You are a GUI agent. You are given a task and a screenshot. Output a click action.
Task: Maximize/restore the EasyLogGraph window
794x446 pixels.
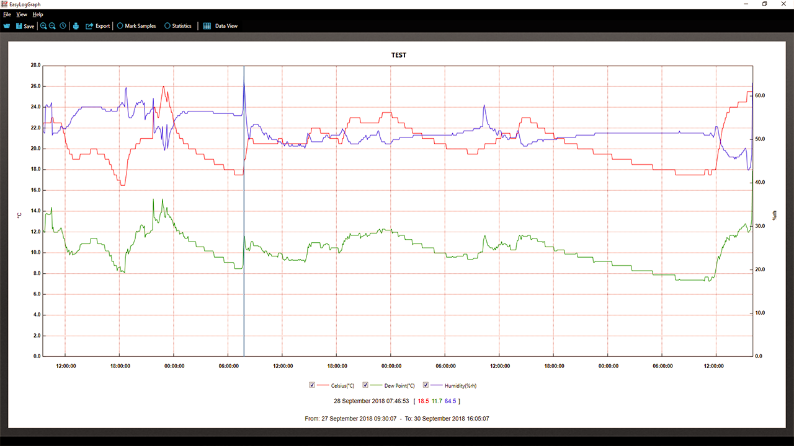(764, 4)
